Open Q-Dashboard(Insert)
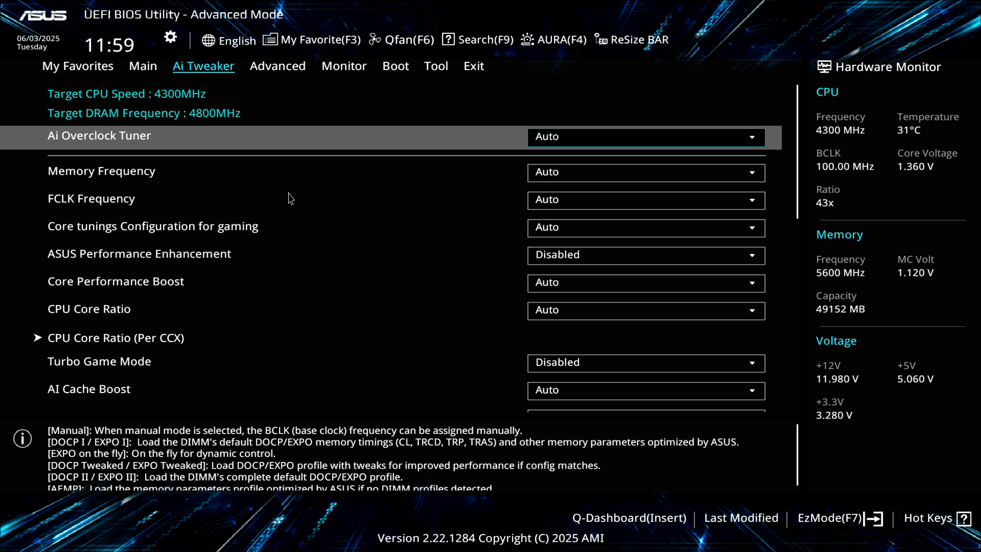 (629, 518)
